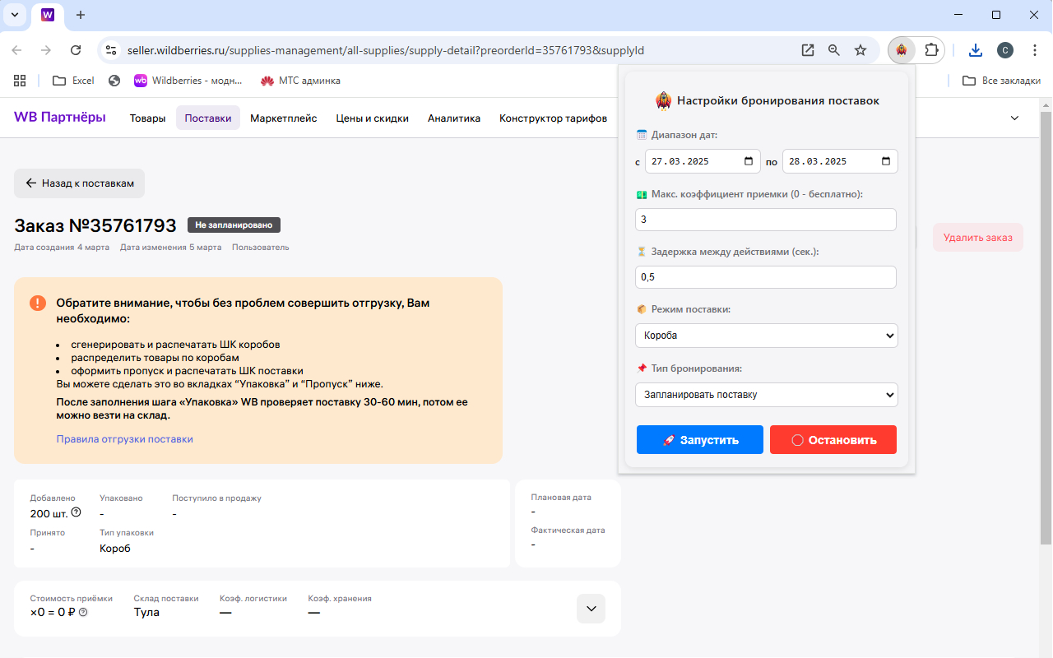Click the extensions puzzle piece icon
Viewport: 1053px width, 658px height.
[x=931, y=50]
